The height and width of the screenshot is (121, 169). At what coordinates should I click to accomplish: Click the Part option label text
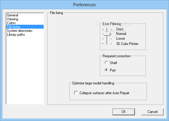[x=113, y=70]
